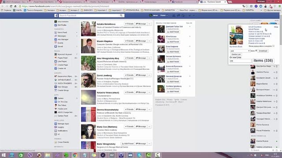Screen dimensions: 282x158
Task: Open Windows Start button
Action: point(3,155)
